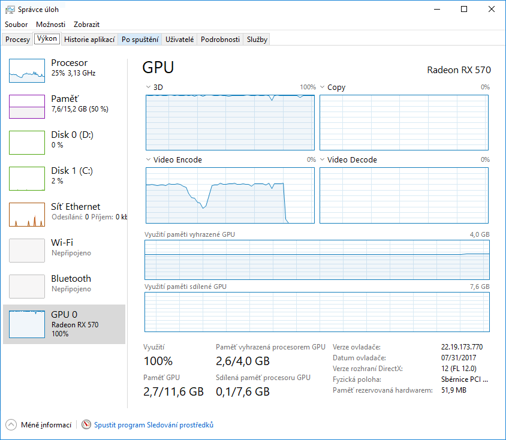Screen dimensions: 506x440
Task: Open the Video Decode engine dropdown
Action: pyautogui.click(x=323, y=160)
